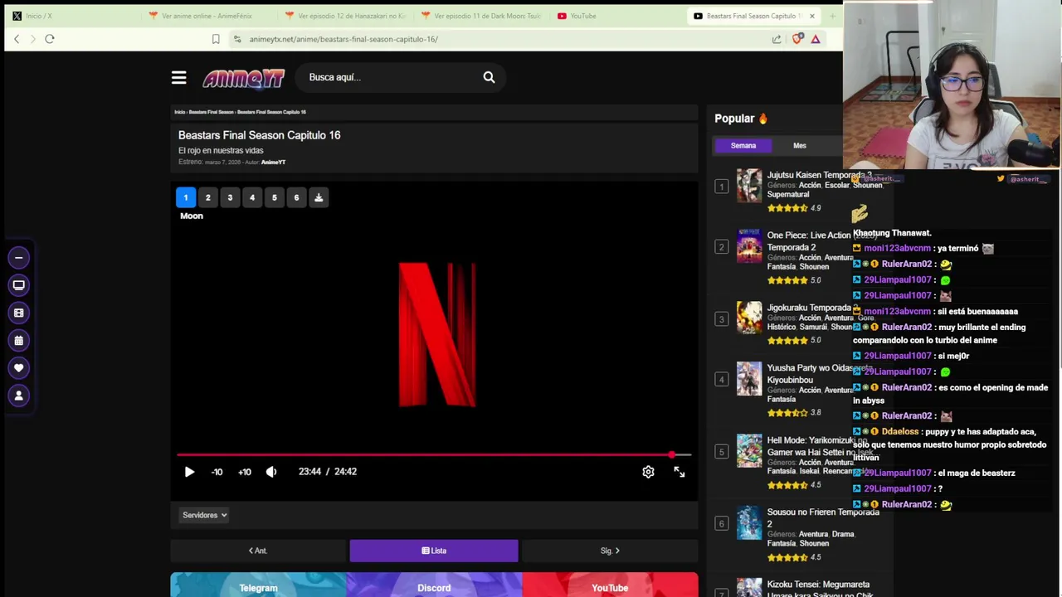Go to next episode with 'Sig.' button
The image size is (1062, 597).
610,551
